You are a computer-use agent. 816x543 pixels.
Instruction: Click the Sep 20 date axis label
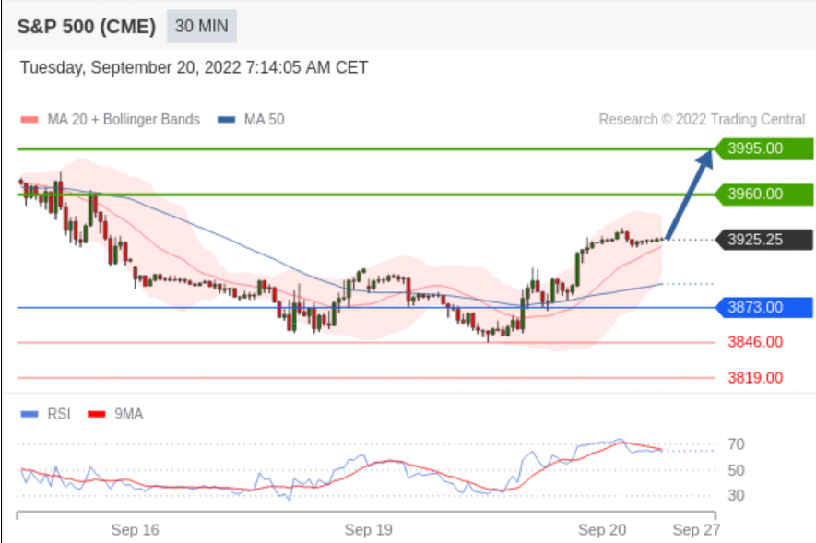[602, 530]
